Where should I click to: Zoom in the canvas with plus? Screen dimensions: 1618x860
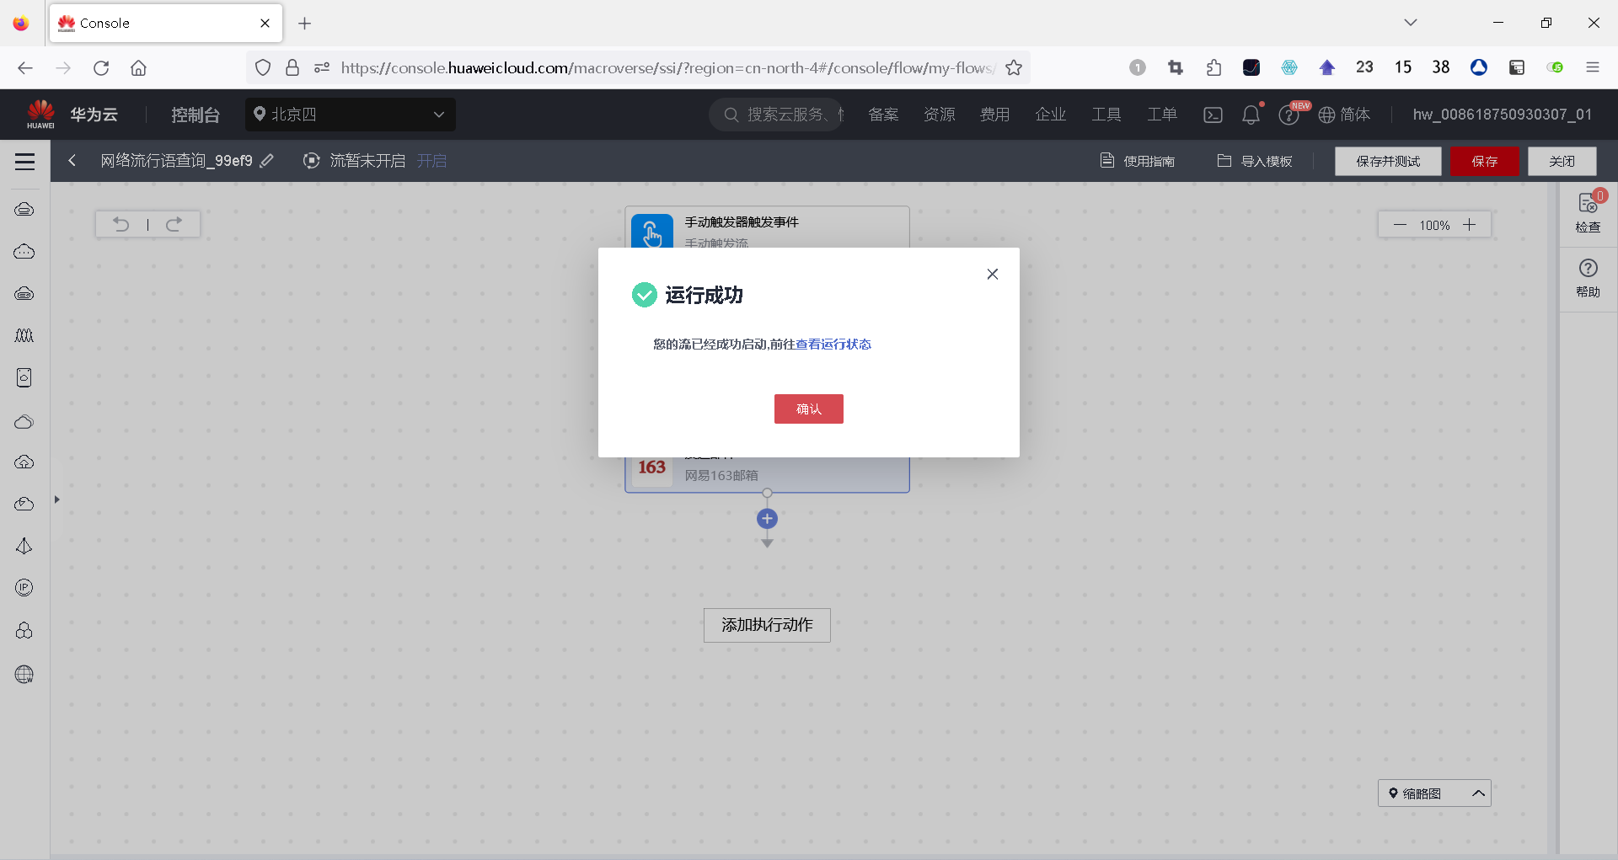(x=1470, y=225)
